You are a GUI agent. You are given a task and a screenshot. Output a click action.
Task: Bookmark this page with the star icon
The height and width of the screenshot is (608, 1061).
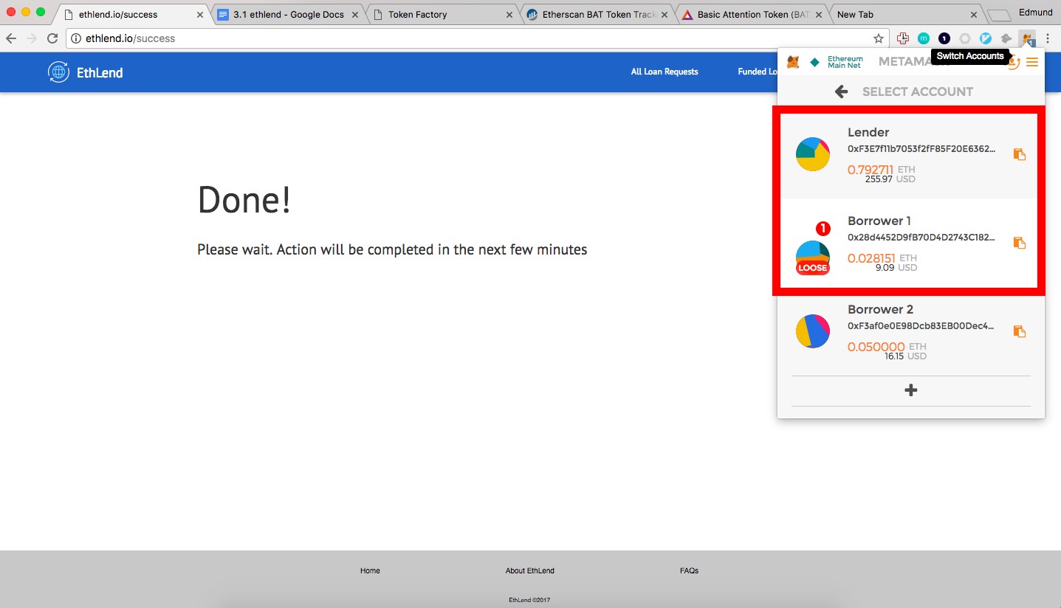(x=879, y=38)
